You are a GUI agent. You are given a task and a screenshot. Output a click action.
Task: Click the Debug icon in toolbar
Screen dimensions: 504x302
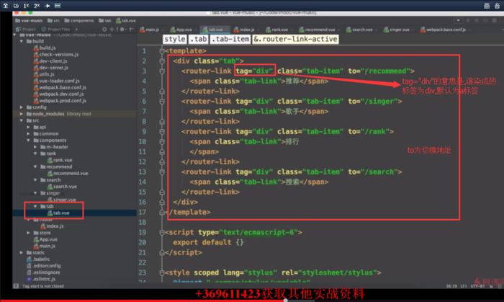point(477,20)
